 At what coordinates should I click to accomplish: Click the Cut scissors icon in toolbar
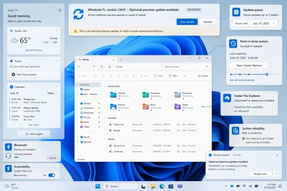[96, 76]
